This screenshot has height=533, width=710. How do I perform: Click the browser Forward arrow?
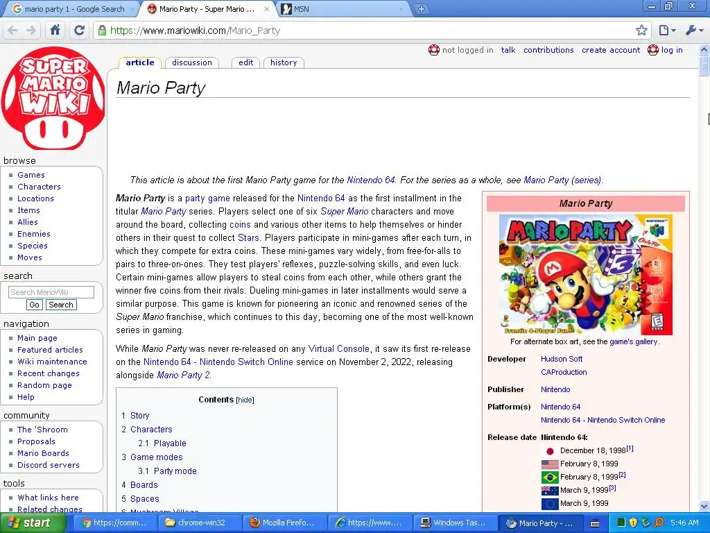click(31, 31)
